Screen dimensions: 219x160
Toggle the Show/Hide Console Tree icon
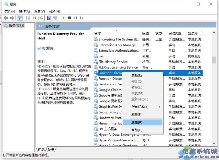[20, 18]
